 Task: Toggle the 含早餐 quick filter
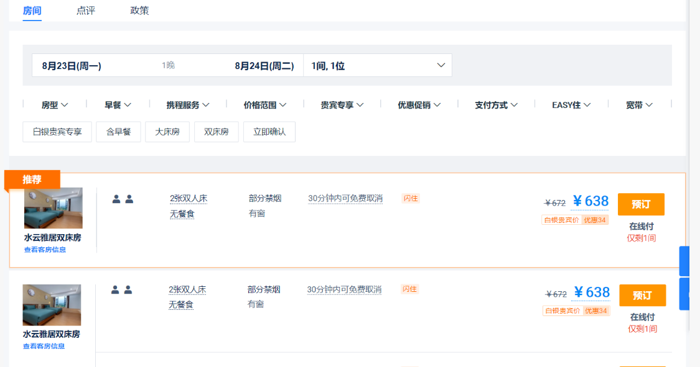pyautogui.click(x=118, y=132)
